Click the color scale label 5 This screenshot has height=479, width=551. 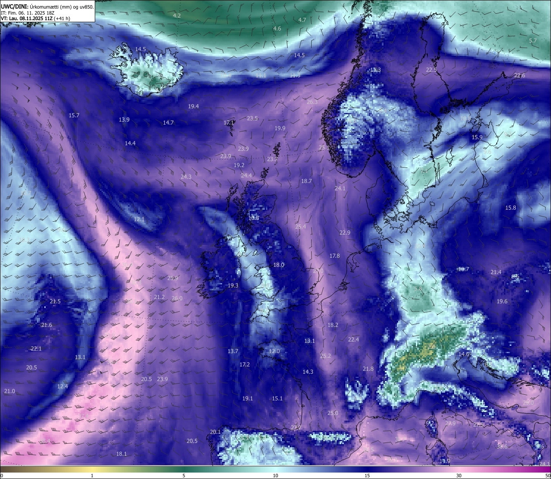tap(184, 476)
